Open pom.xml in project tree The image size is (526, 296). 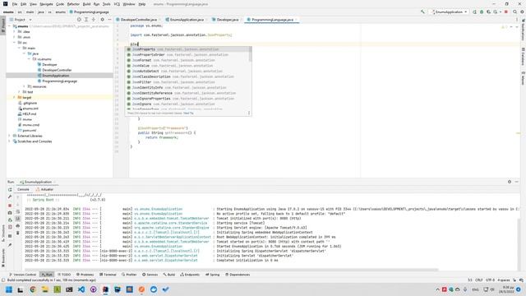(30, 130)
